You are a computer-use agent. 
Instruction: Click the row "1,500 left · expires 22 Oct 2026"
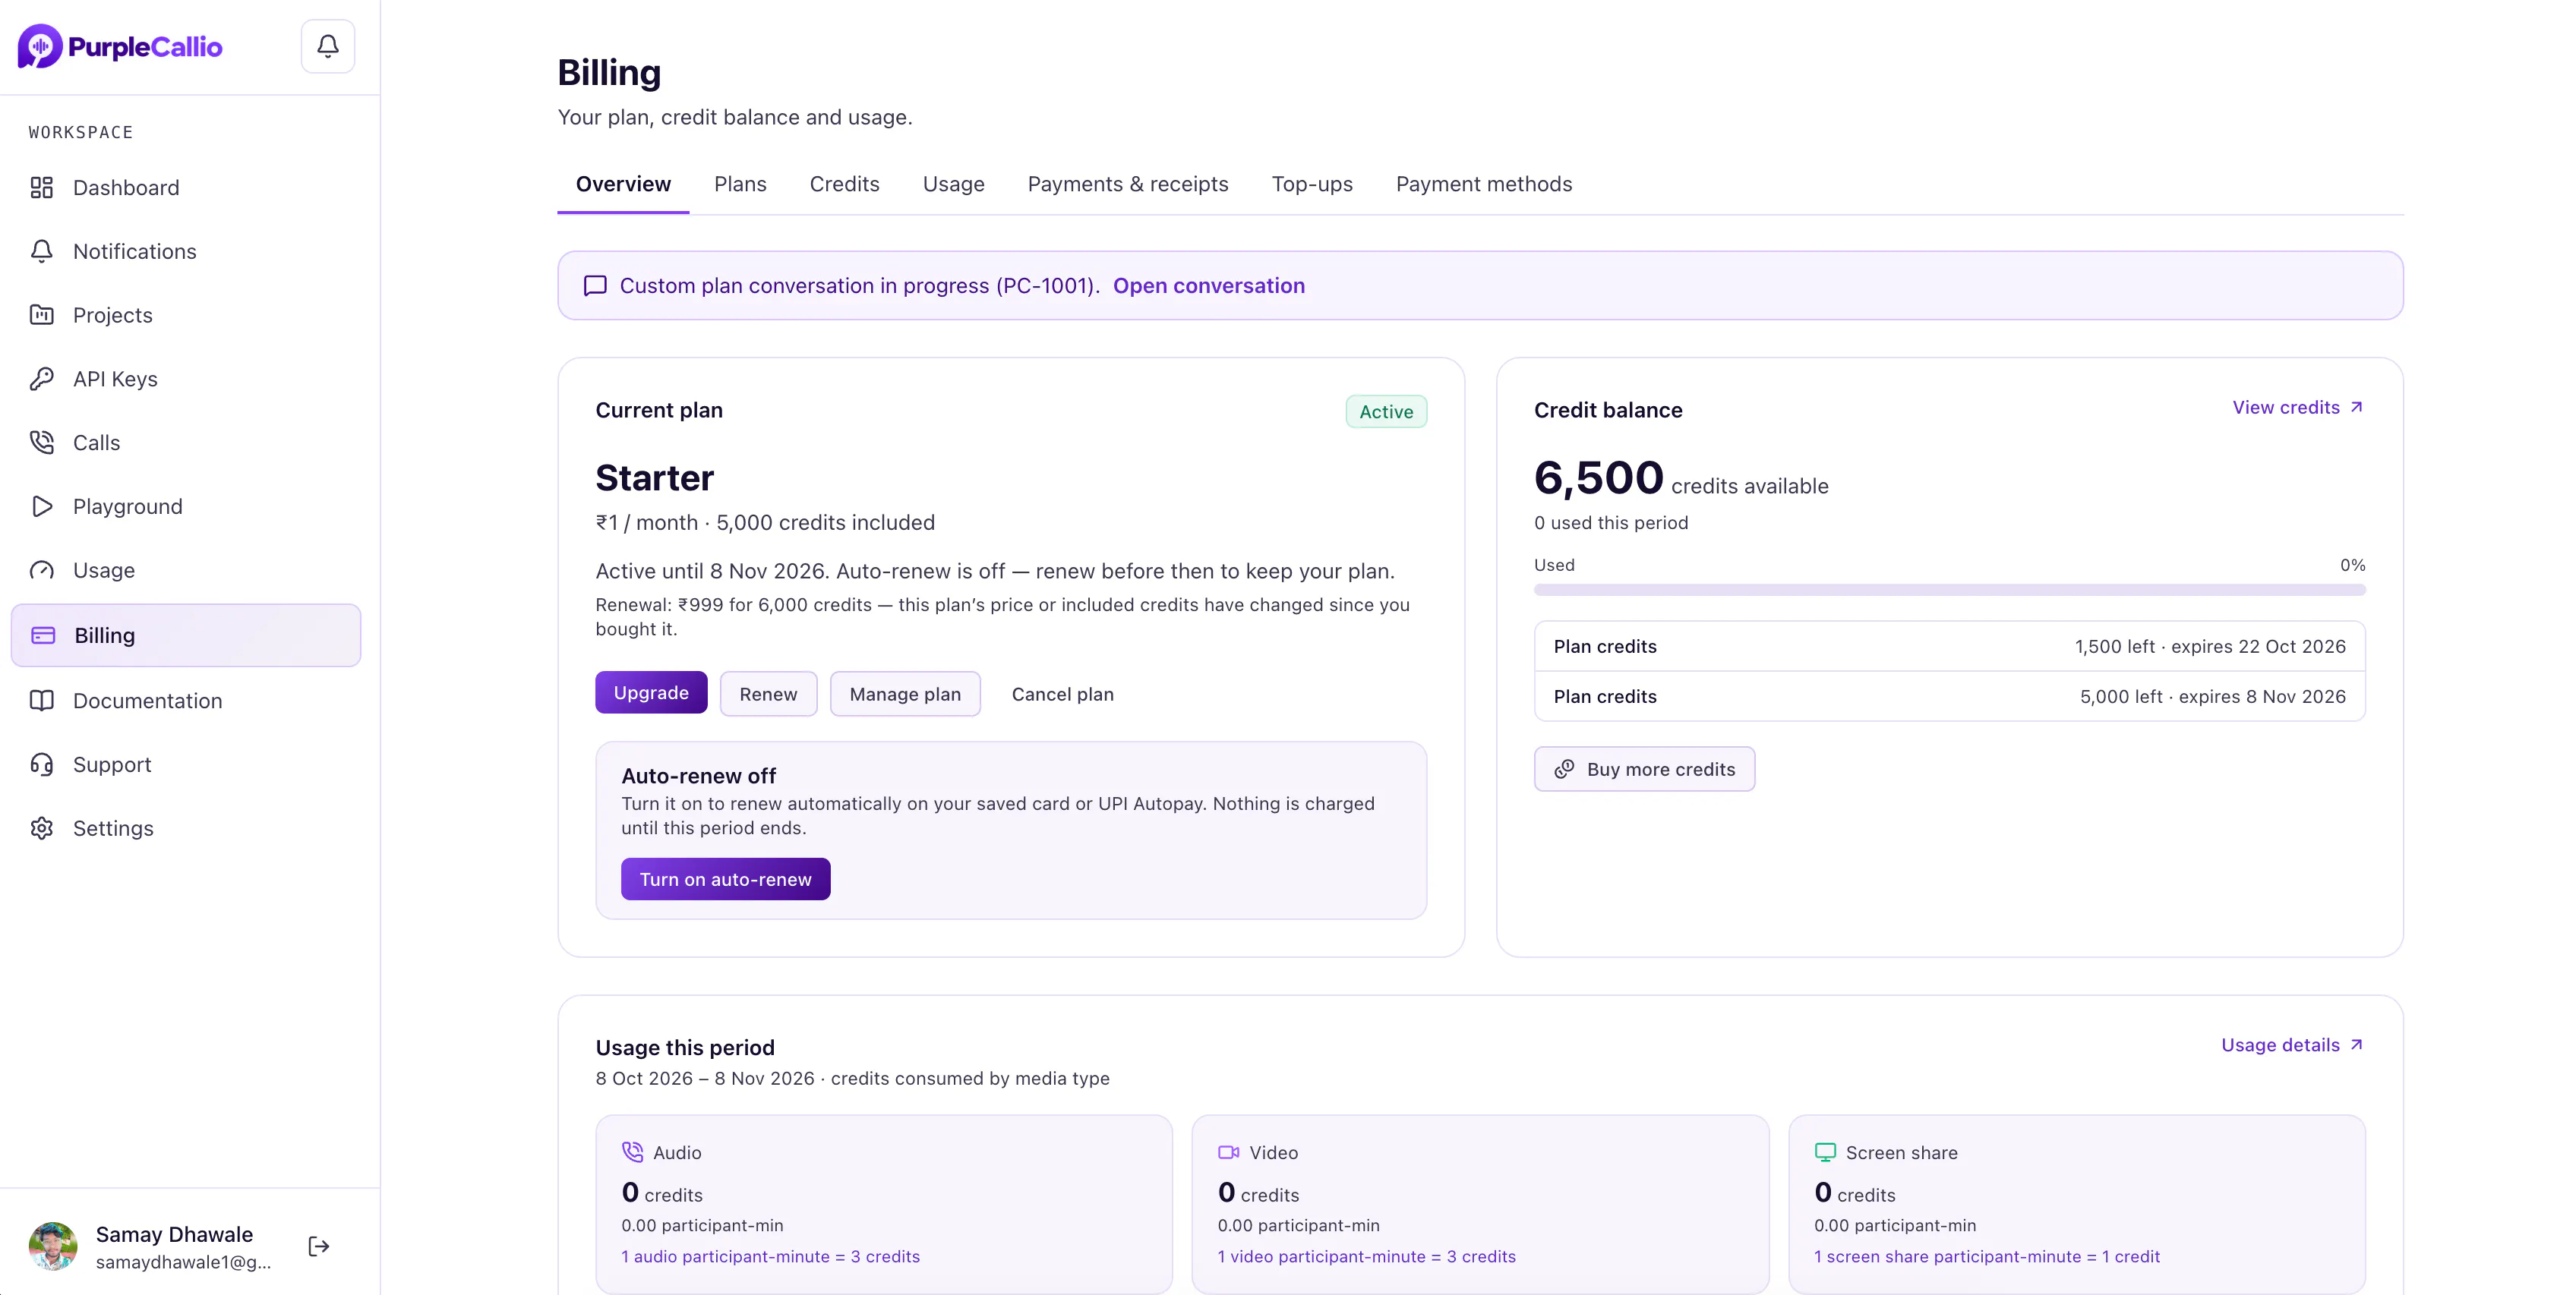click(x=1949, y=647)
